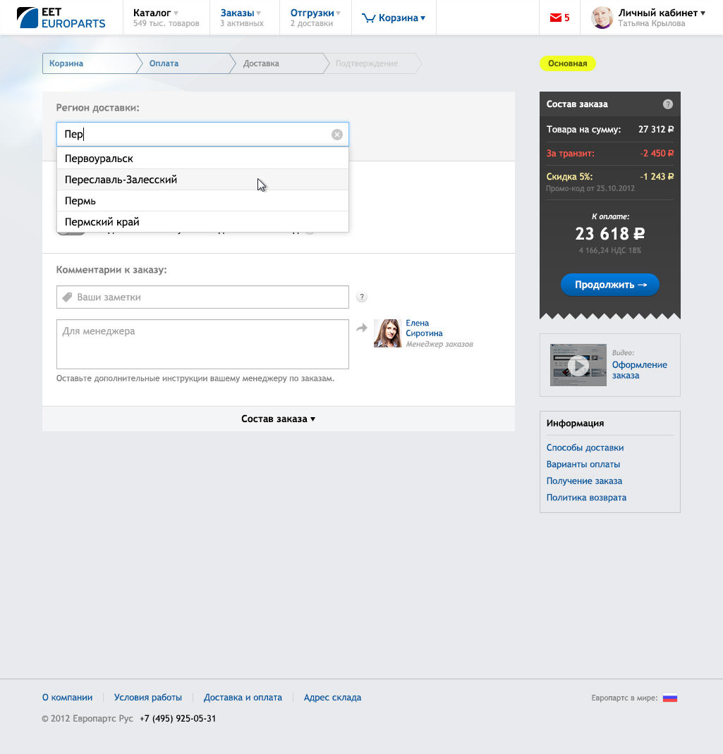This screenshot has height=754, width=723.
Task: Click the question mark beside Ваши заметки
Action: 362,297
